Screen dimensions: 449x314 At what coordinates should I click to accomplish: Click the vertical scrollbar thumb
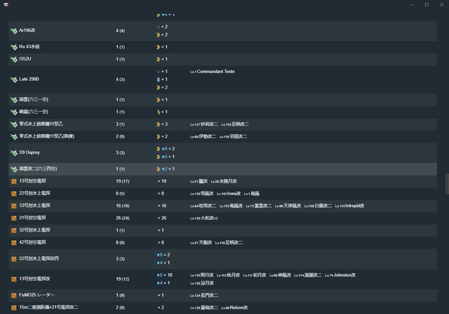tap(447, 184)
